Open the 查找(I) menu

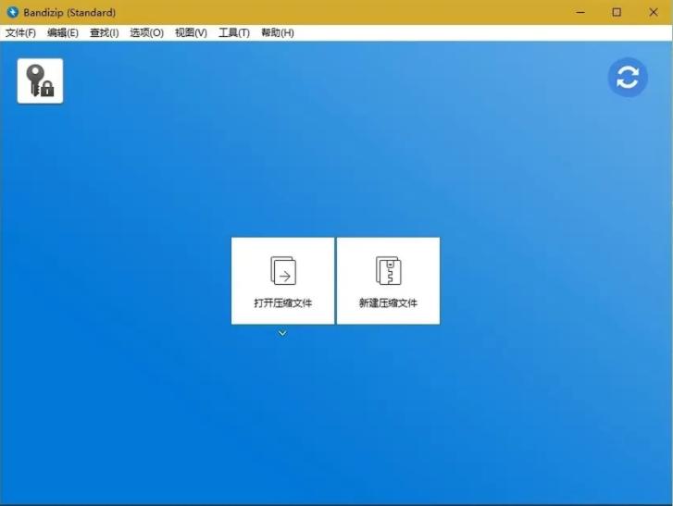click(x=104, y=33)
